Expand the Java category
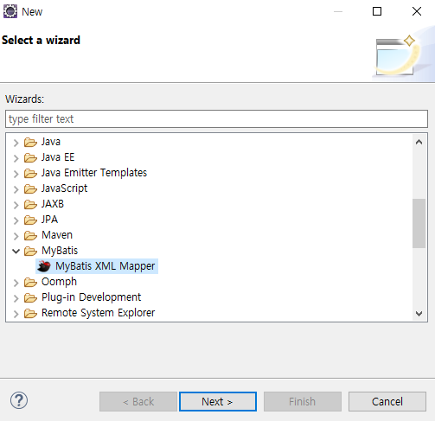The image size is (435, 421). (16, 143)
